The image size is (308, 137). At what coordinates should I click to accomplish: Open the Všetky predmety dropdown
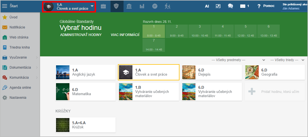(x=238, y=60)
